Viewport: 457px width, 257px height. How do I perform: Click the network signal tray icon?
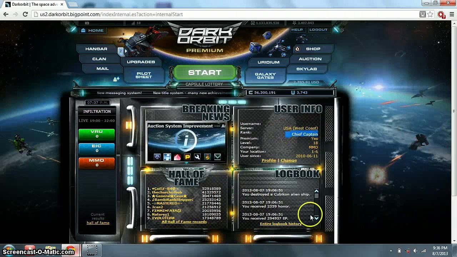point(423,251)
